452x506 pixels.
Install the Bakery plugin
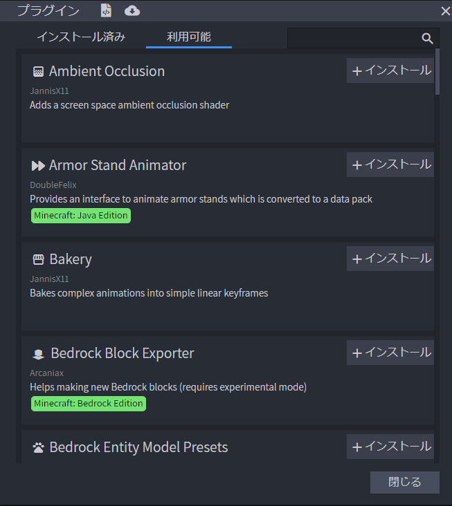pyautogui.click(x=391, y=259)
